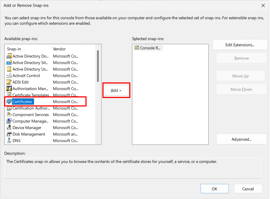Click the Console Root folder icon
270x199 pixels.
coord(137,48)
